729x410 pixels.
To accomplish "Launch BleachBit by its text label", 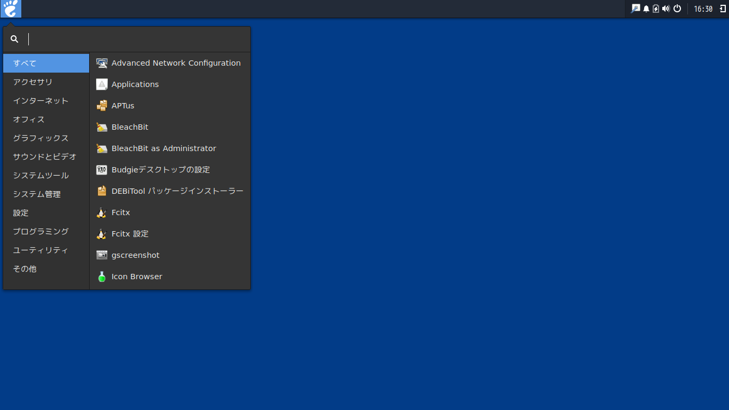I will click(130, 127).
